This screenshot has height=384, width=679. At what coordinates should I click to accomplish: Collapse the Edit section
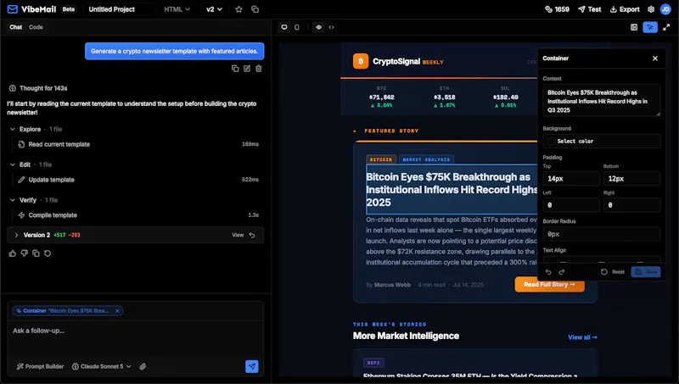point(13,164)
